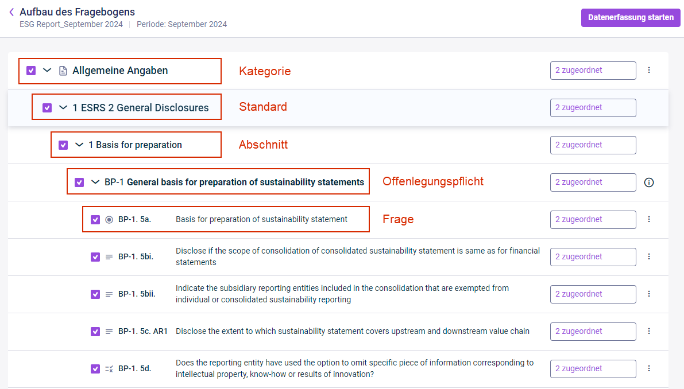Image resolution: width=684 pixels, height=389 pixels.
Task: Open three-dot menu for BP-1. 5a. question
Action: (x=648, y=220)
